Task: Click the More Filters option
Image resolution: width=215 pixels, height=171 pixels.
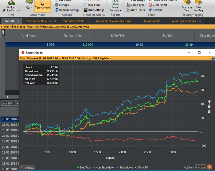Action: [x=136, y=10]
